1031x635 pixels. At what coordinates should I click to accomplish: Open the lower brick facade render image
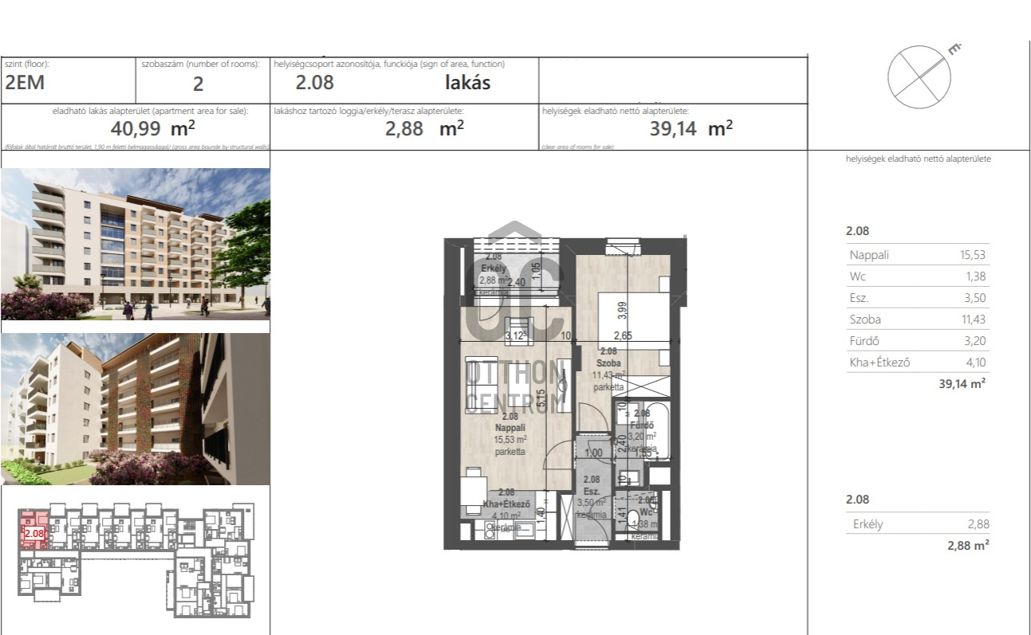click(136, 409)
